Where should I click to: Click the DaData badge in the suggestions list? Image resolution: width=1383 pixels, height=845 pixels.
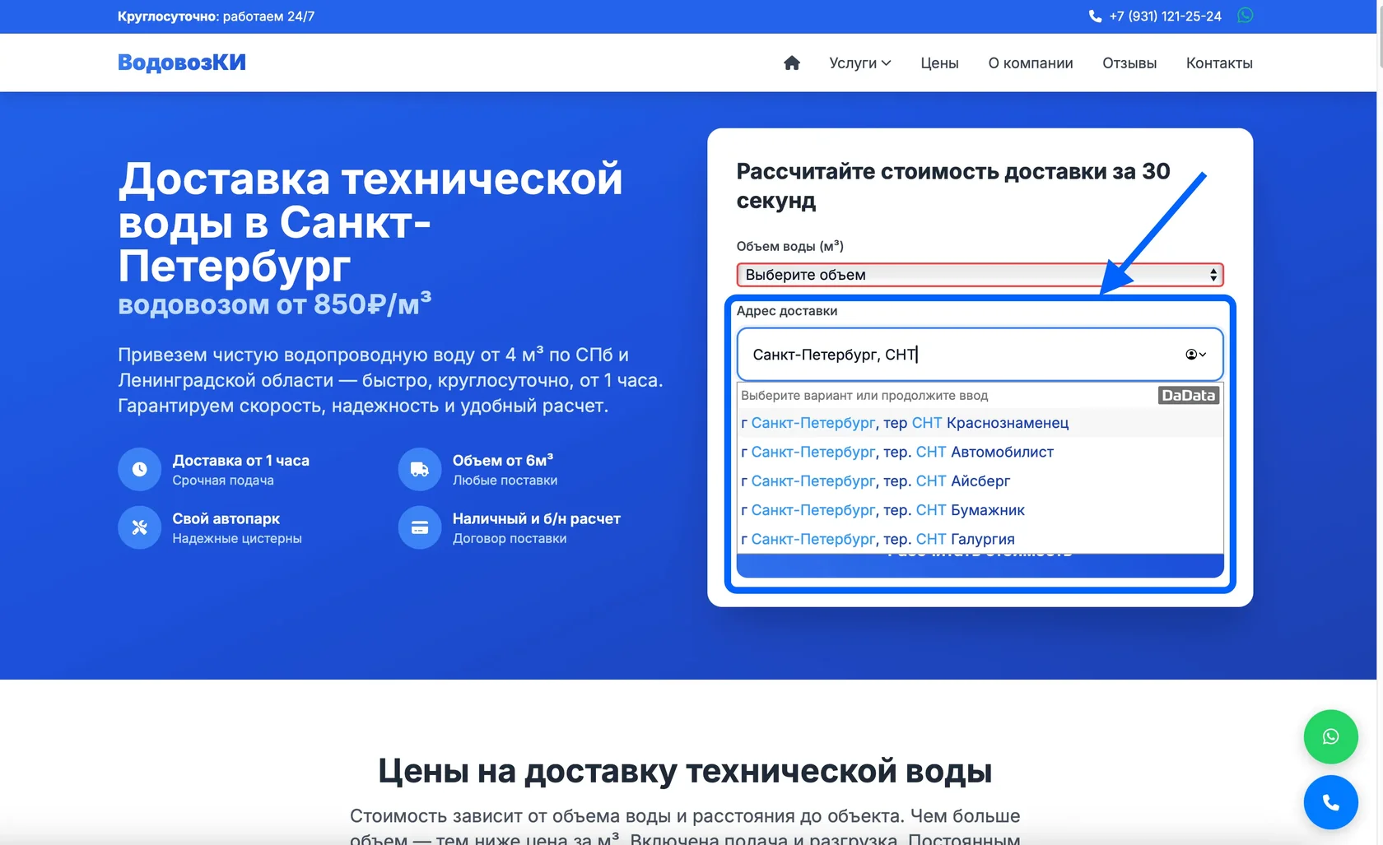click(x=1188, y=395)
